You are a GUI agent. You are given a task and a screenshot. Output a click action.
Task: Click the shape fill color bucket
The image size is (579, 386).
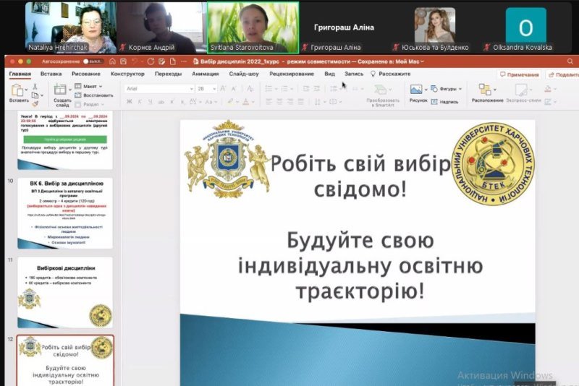point(548,89)
